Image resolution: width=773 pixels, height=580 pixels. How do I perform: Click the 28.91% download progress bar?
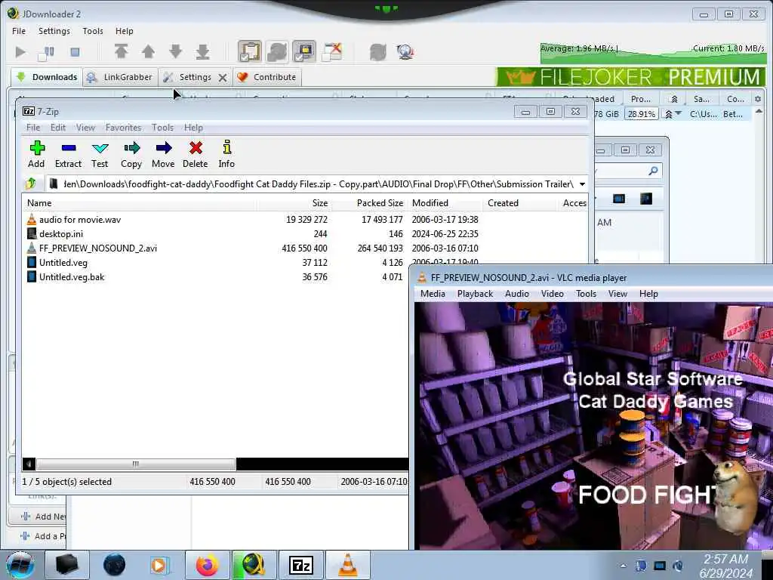642,114
